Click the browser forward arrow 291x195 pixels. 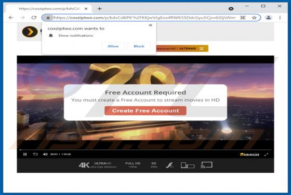pyautogui.click(x=22, y=18)
